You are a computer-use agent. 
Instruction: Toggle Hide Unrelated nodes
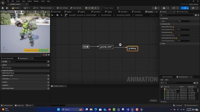click(46, 8)
